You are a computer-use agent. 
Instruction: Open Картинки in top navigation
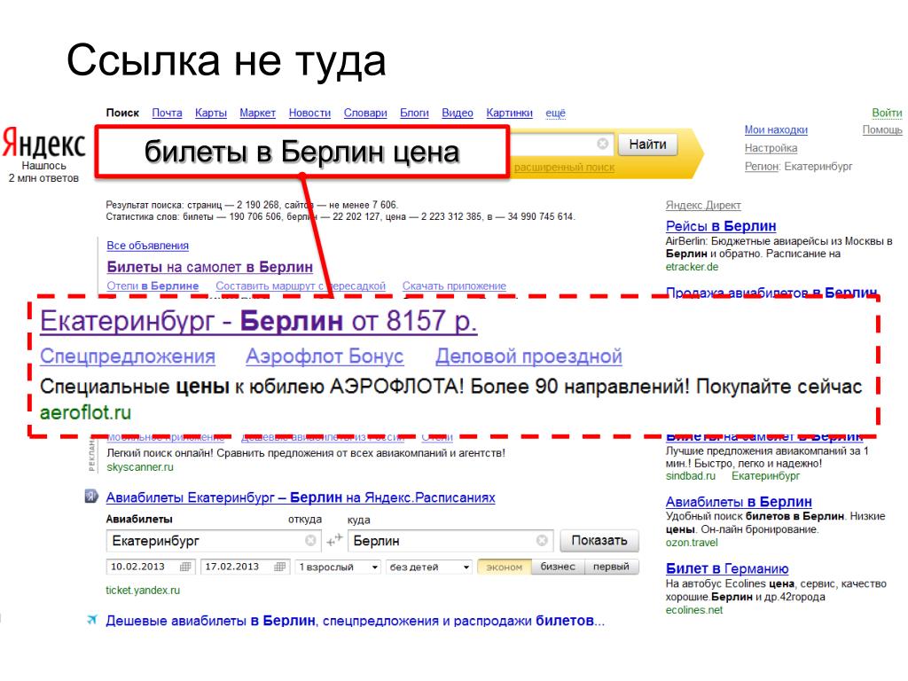(510, 113)
